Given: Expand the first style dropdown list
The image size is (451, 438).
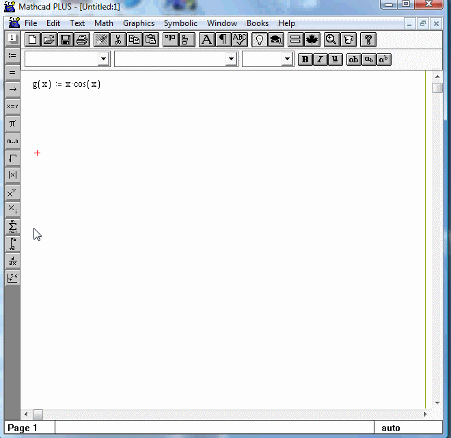Looking at the screenshot, I should [x=103, y=60].
